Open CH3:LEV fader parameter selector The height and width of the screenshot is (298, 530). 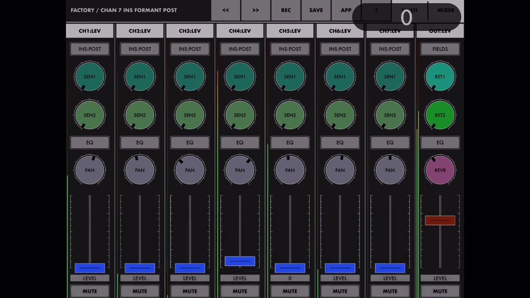pyautogui.click(x=190, y=31)
